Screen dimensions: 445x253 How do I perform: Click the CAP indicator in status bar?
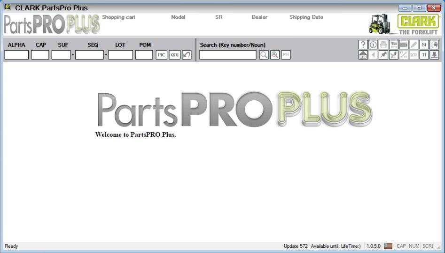pos(401,246)
